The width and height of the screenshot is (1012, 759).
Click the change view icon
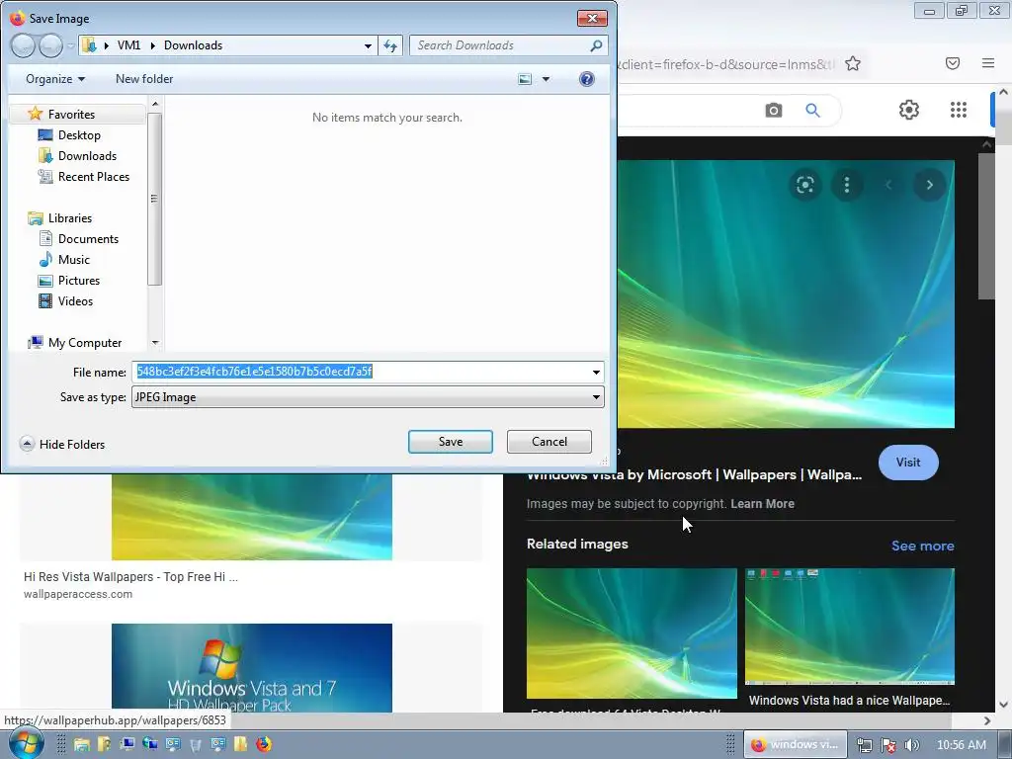coord(525,79)
